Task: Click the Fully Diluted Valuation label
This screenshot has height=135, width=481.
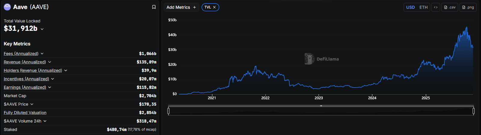Action: (x=25, y=113)
